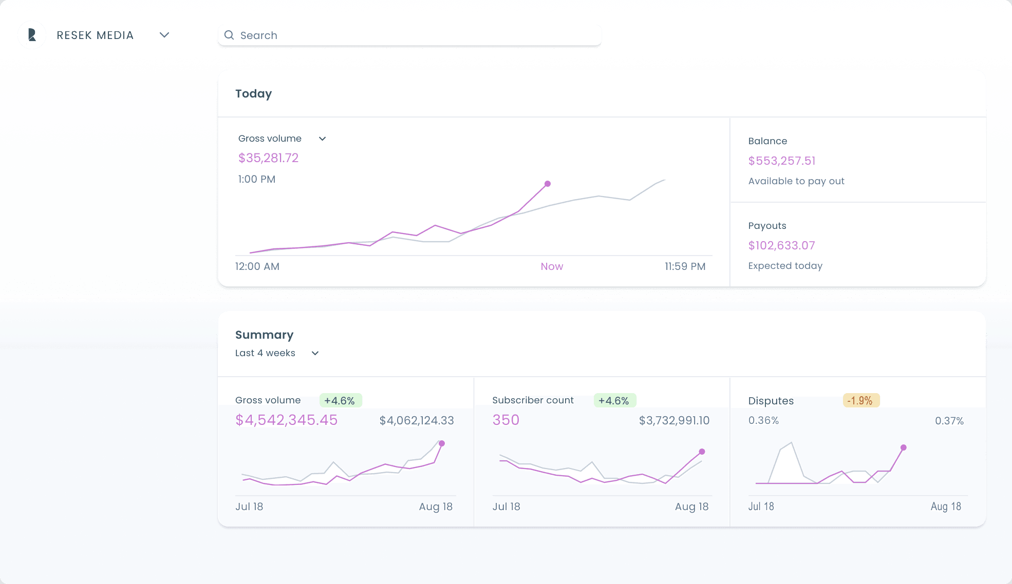Click the Disputes -1.9% badge
Image resolution: width=1012 pixels, height=584 pixels.
860,400
